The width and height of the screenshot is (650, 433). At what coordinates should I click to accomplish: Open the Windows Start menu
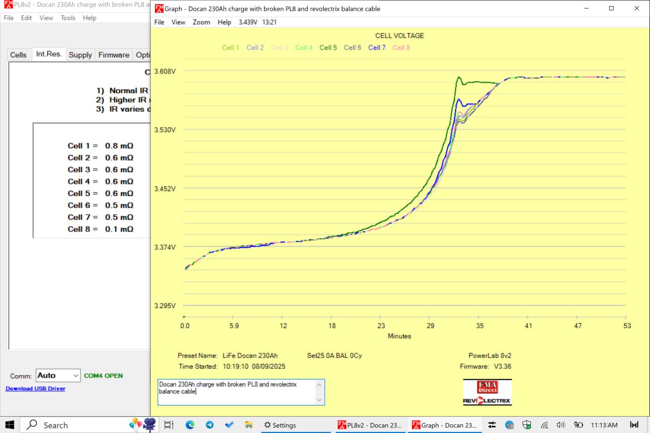pyautogui.click(x=10, y=425)
